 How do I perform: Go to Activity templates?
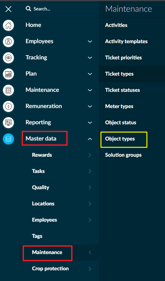[x=126, y=42]
